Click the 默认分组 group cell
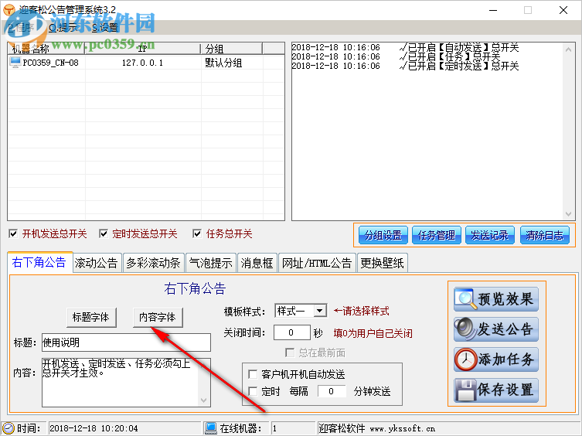 click(224, 63)
